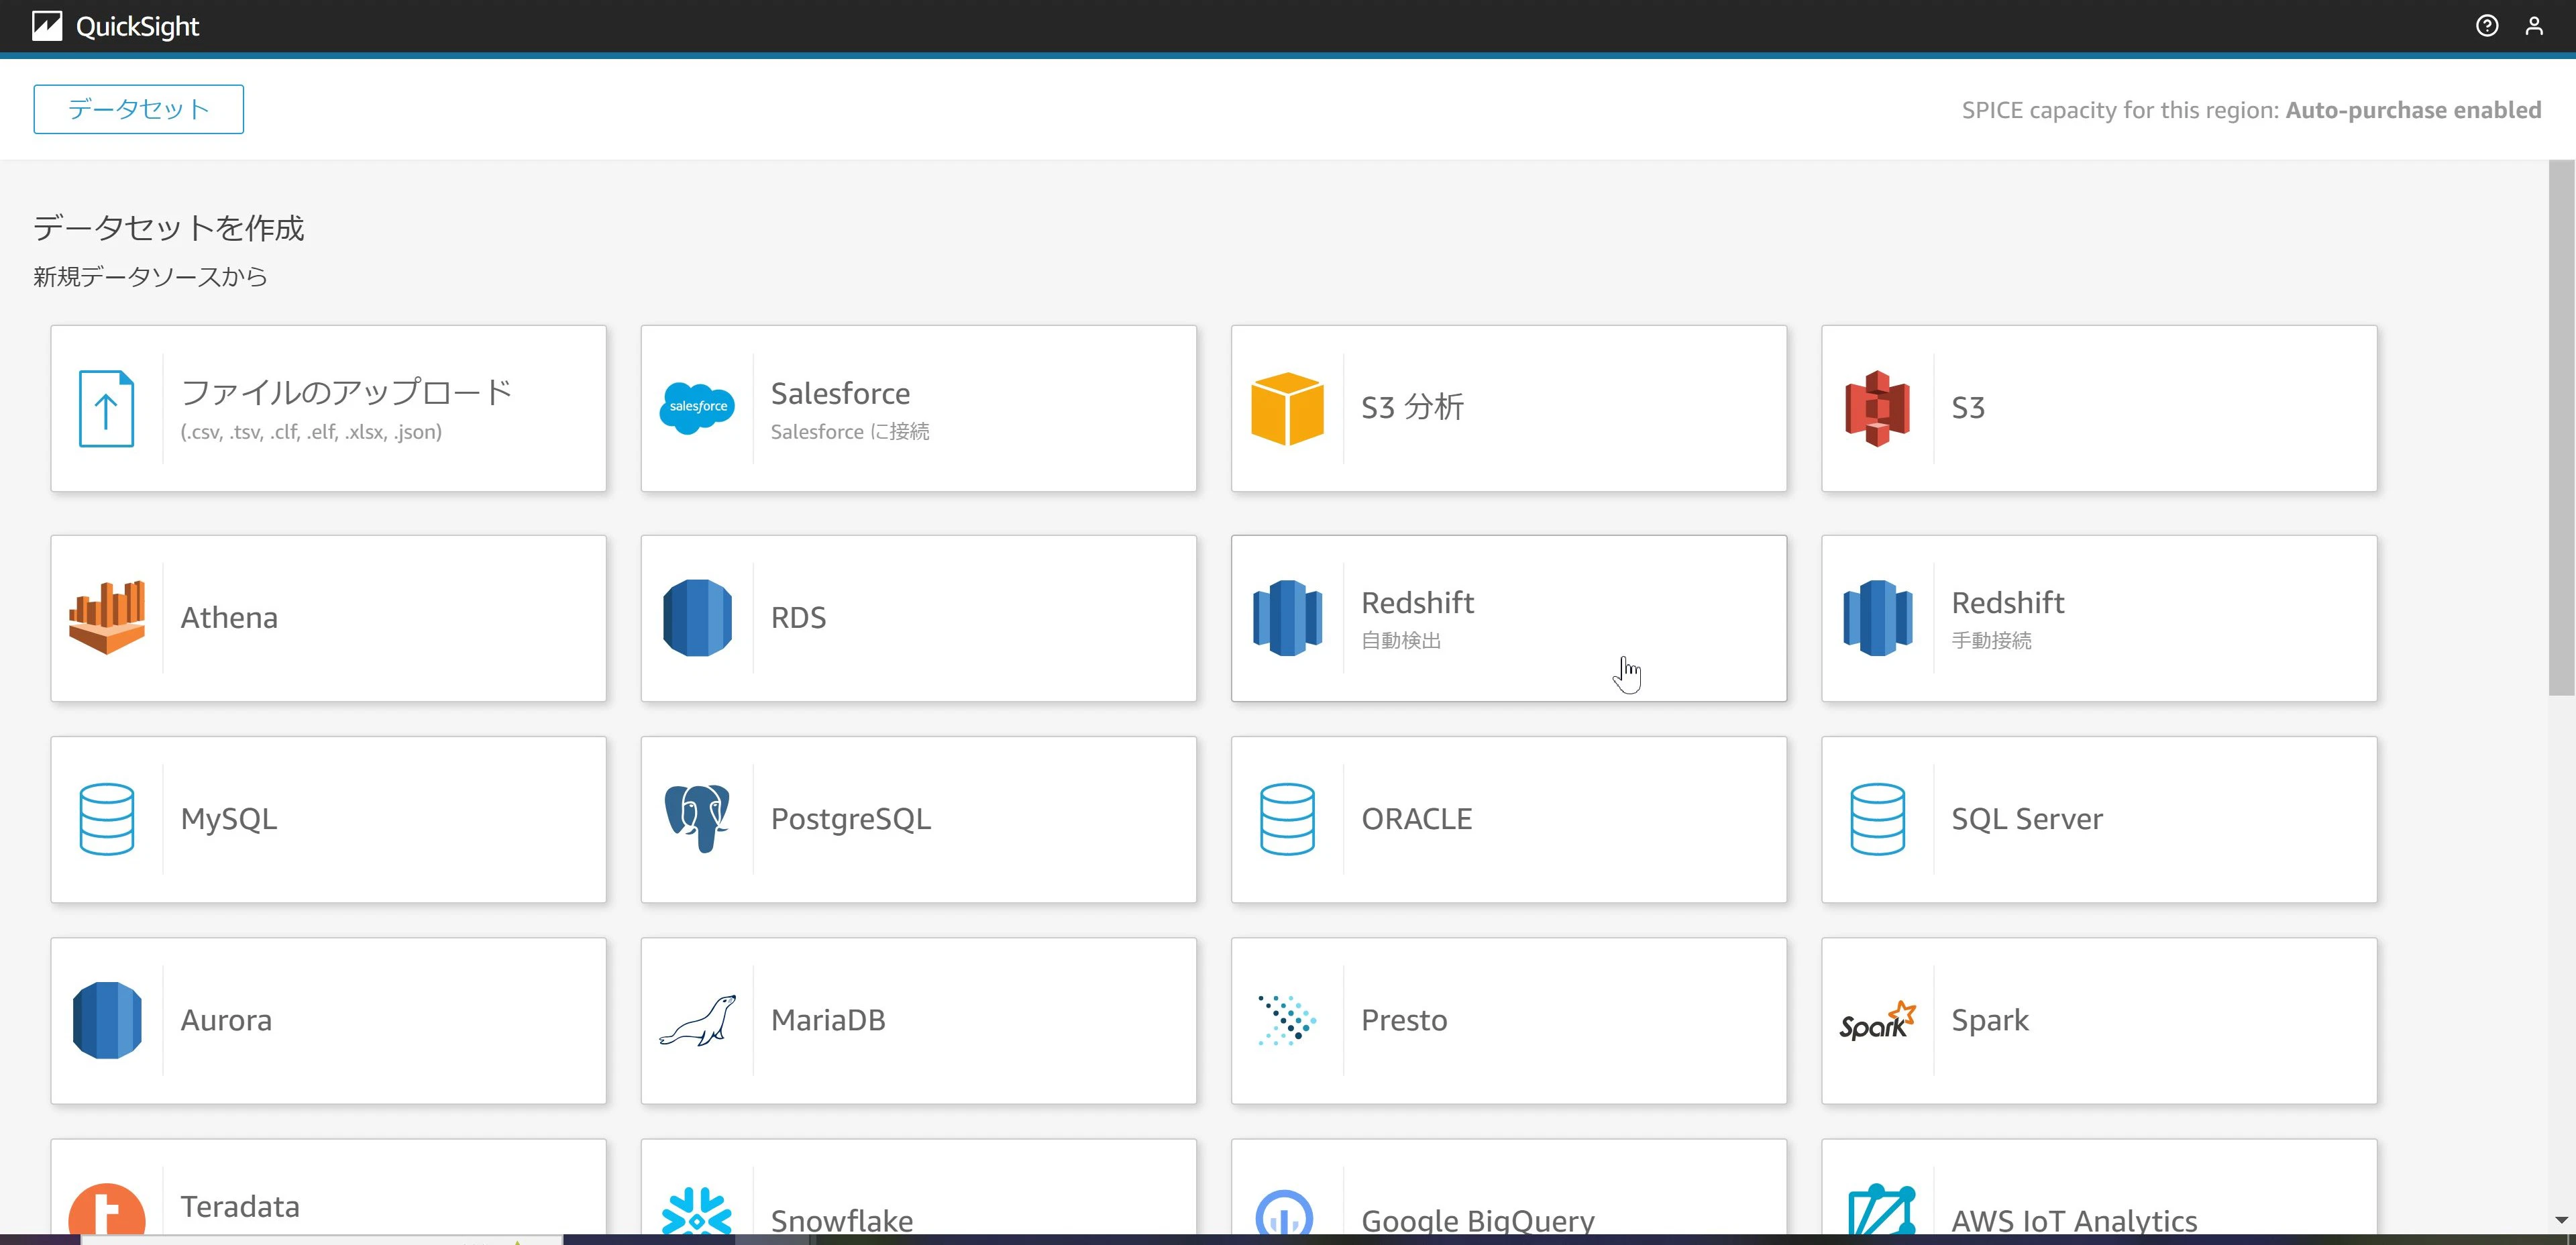
Task: Click the SQL Server cylinder icon
Action: [x=1878, y=819]
